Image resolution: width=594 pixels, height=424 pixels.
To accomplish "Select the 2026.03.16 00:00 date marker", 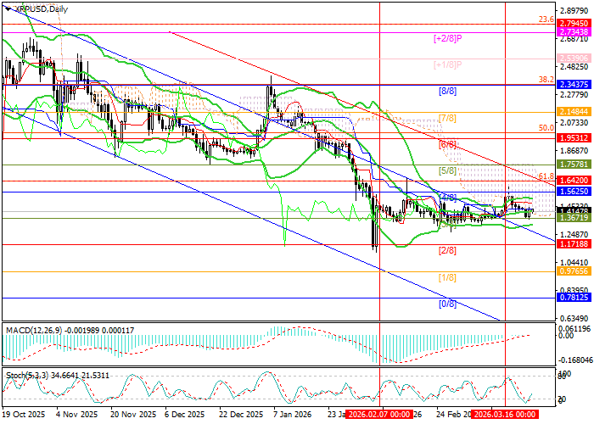I will pyautogui.click(x=505, y=415).
